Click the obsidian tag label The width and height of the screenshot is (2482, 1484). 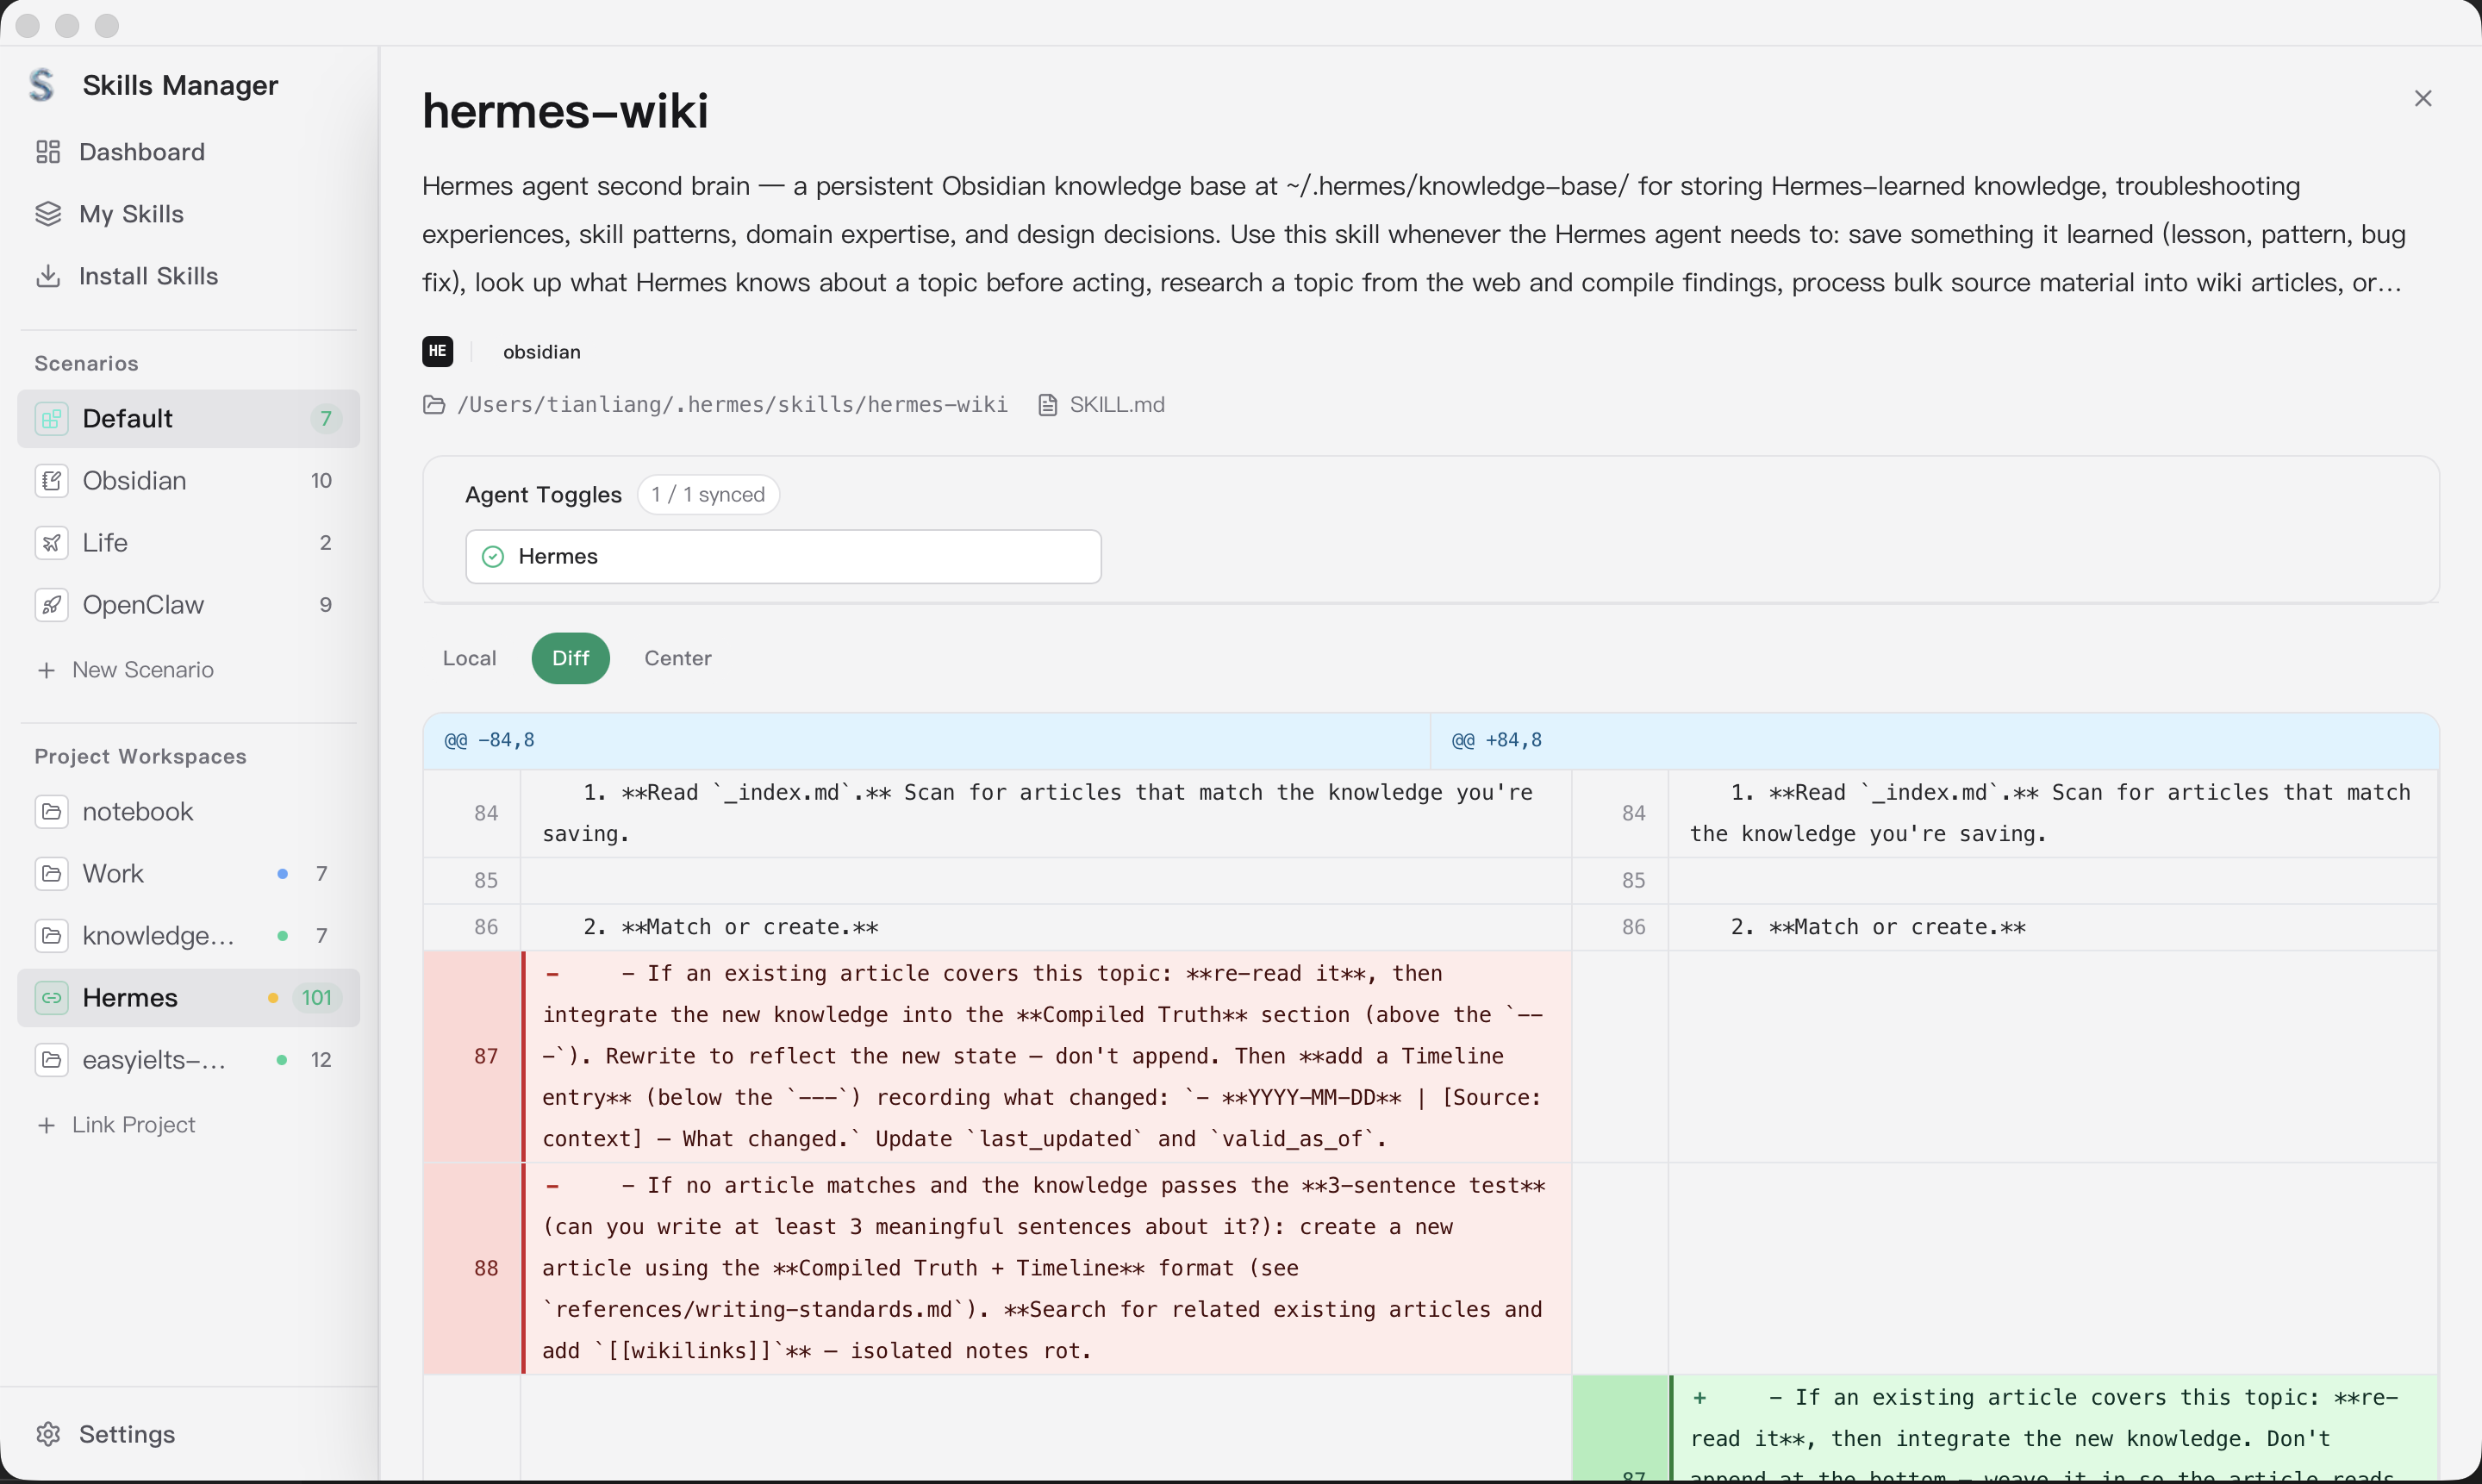(541, 352)
